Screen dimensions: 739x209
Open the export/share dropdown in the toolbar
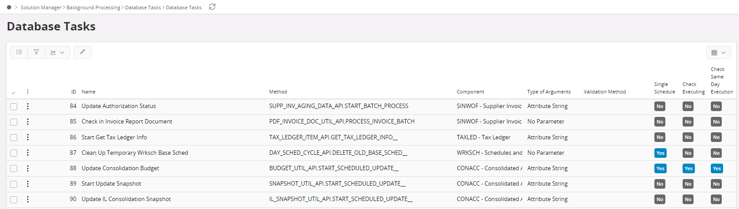pyautogui.click(x=57, y=52)
